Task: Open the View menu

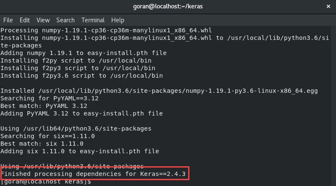Action: (43, 20)
